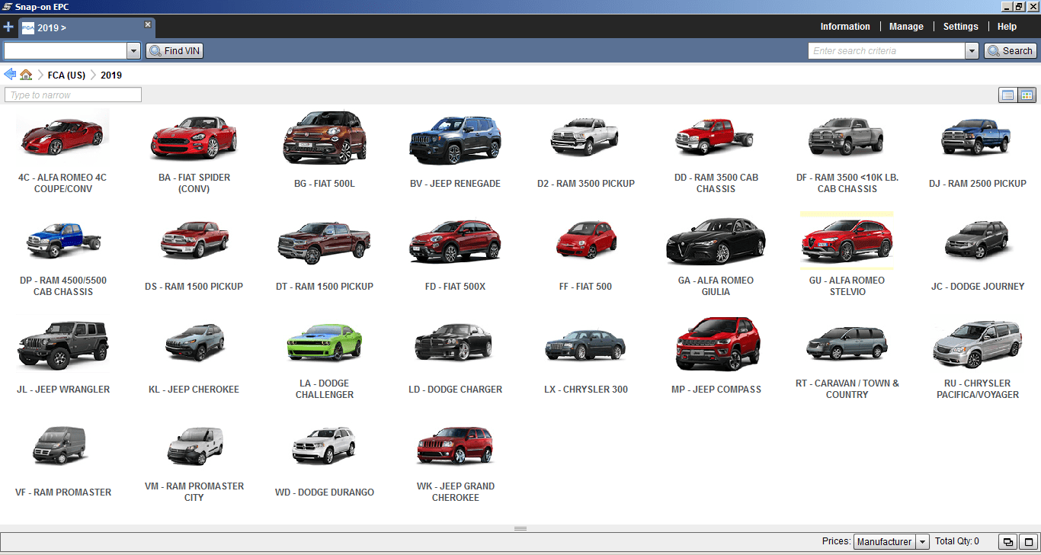Open the Settings menu

[x=960, y=26]
